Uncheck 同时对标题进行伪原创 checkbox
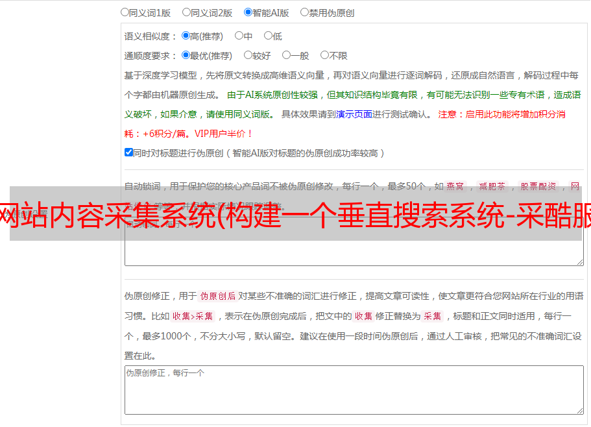The width and height of the screenshot is (591, 427). click(x=128, y=152)
